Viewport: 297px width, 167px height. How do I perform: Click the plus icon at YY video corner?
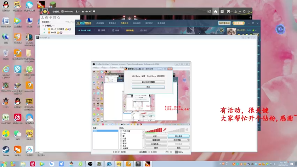[x=250, y=17]
